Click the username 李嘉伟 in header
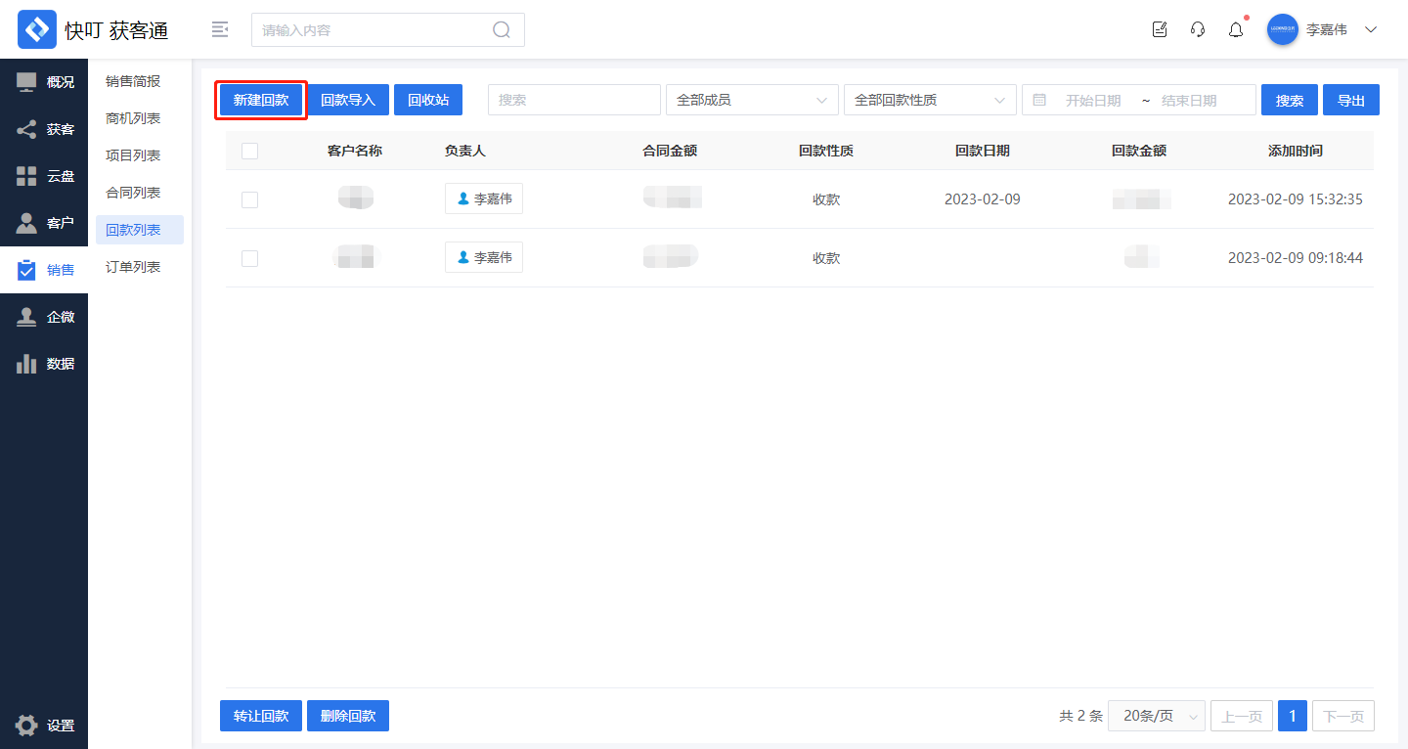 click(1327, 29)
